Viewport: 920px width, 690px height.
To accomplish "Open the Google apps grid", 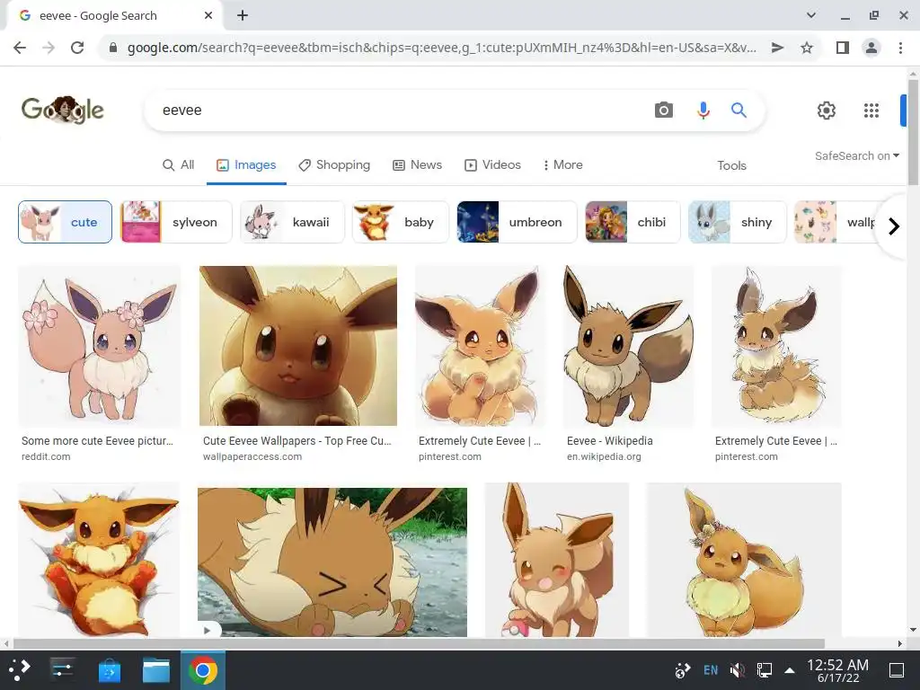I will pos(871,111).
